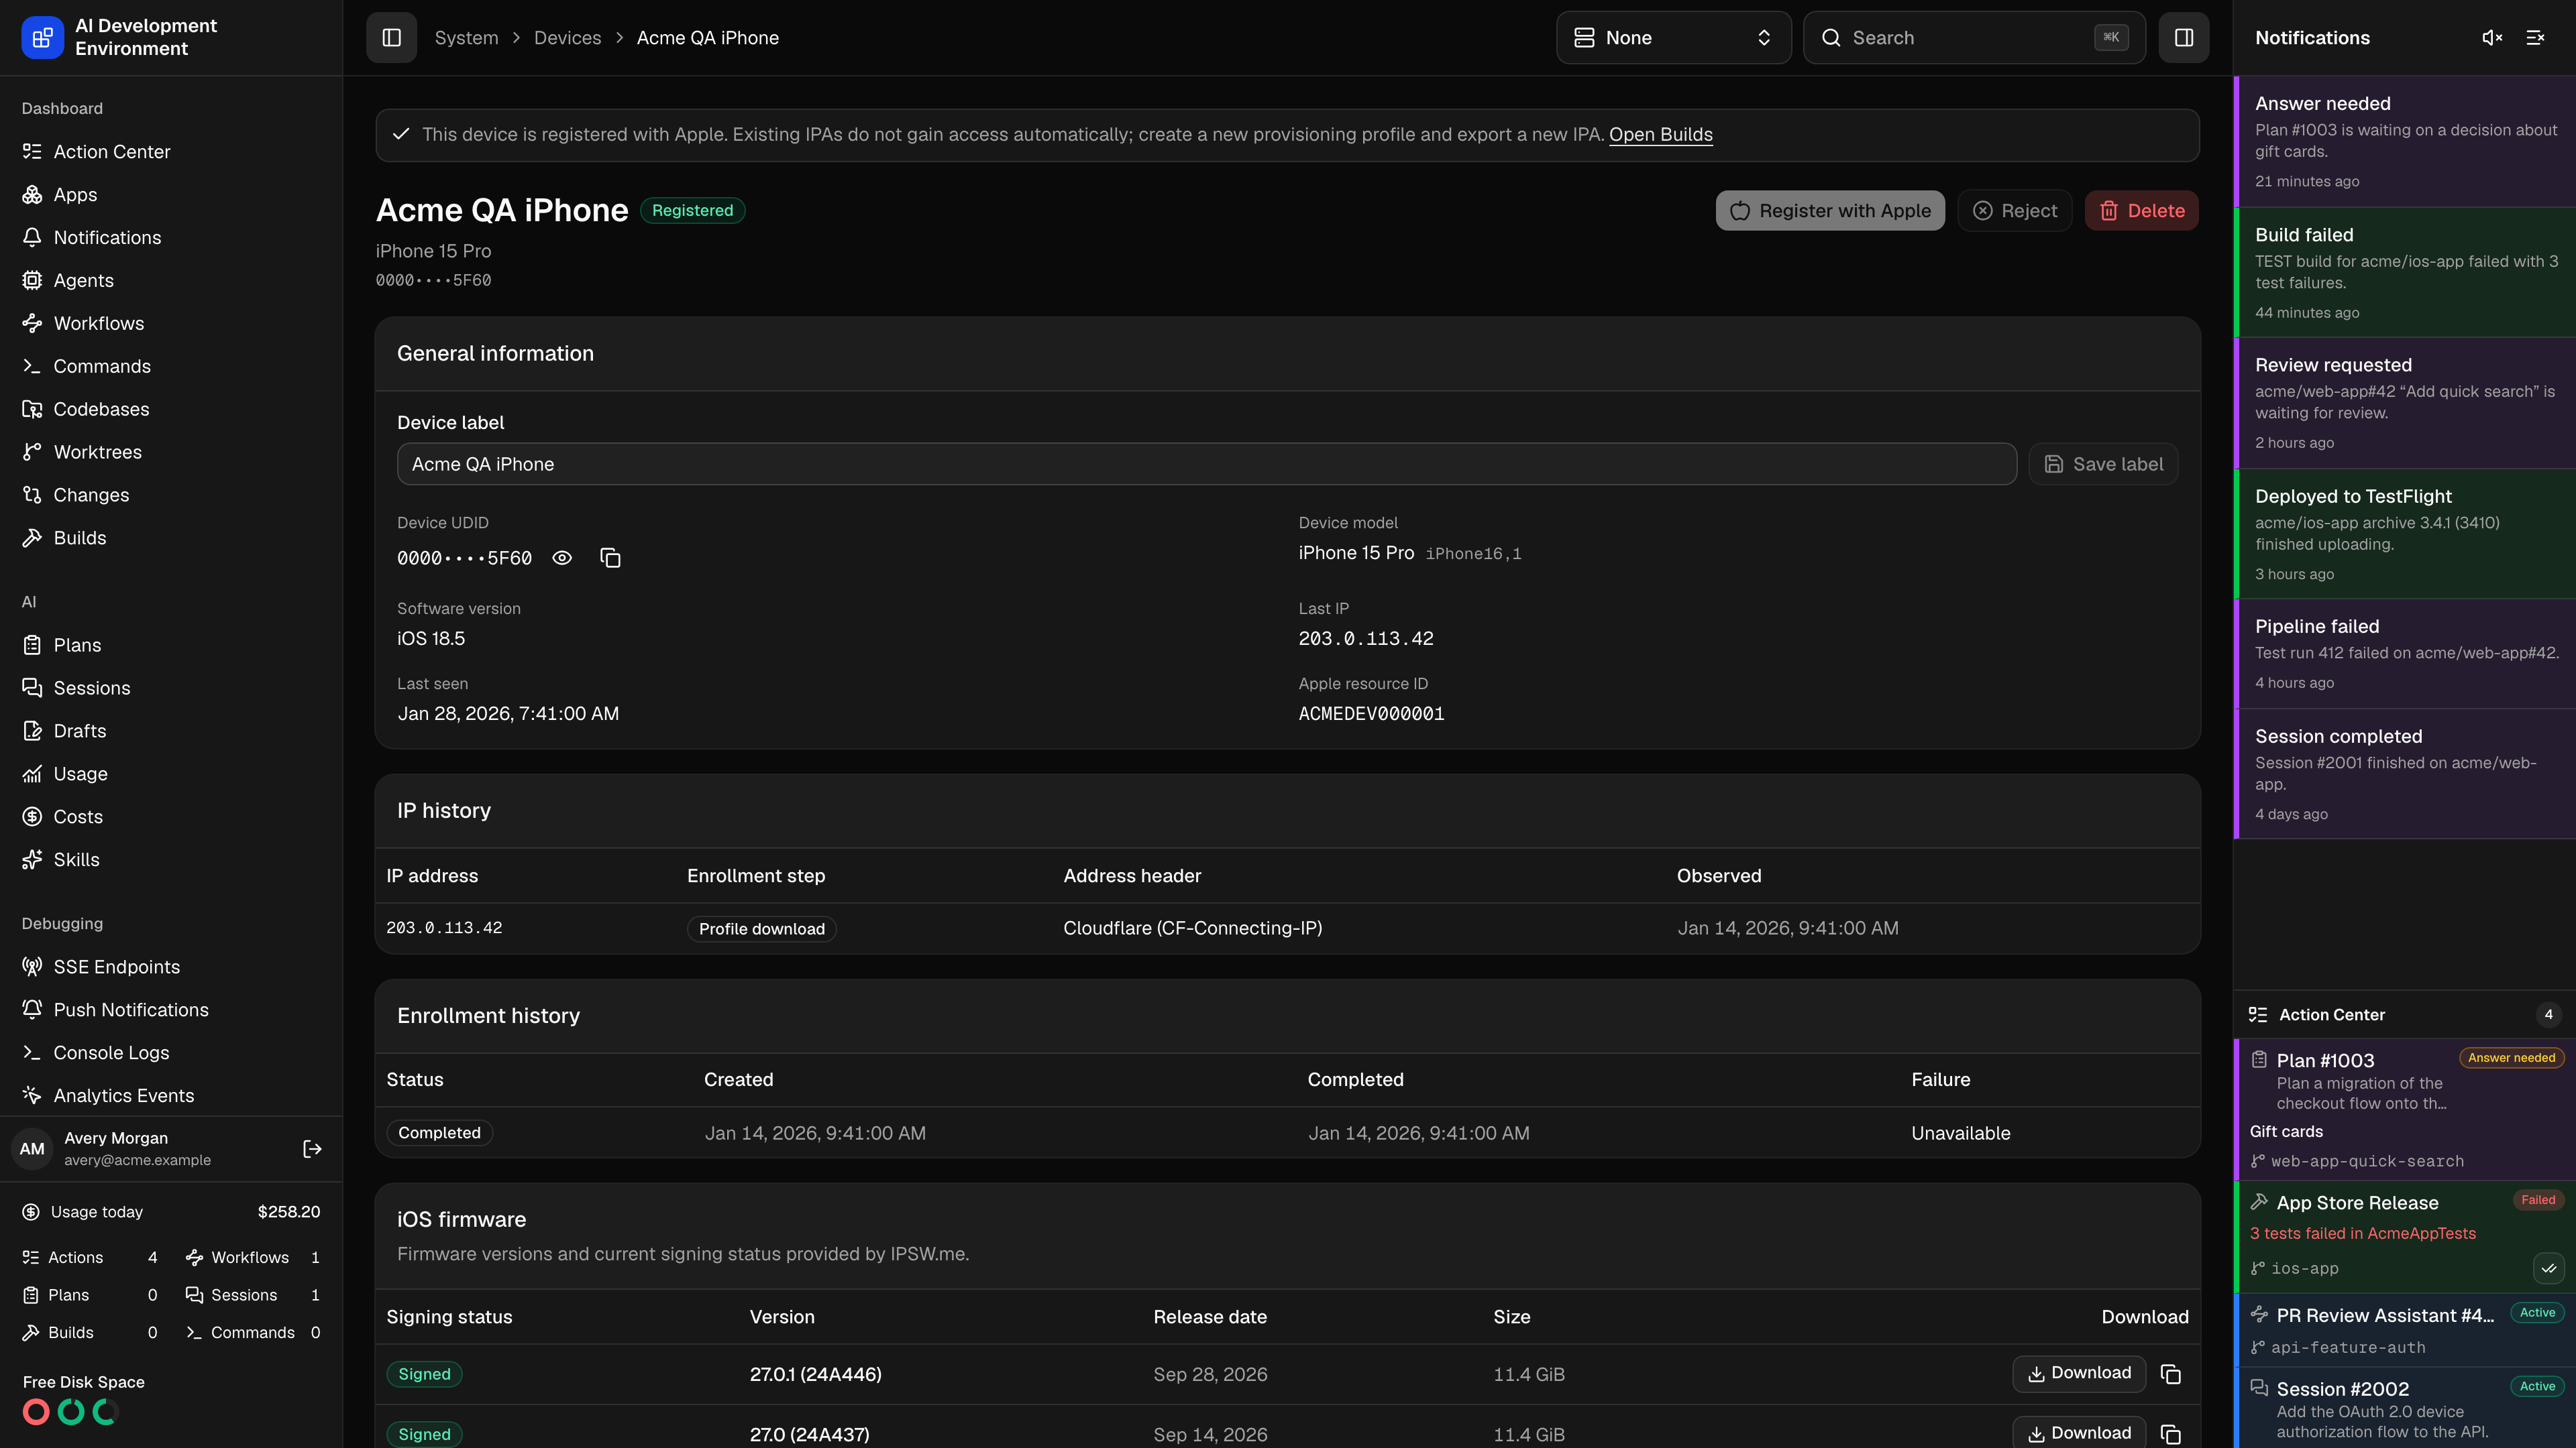2576x1448 pixels.
Task: Open Skills in sidebar
Action: [x=171, y=859]
